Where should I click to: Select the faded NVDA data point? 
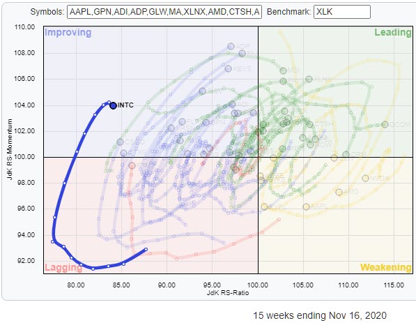[366, 178]
